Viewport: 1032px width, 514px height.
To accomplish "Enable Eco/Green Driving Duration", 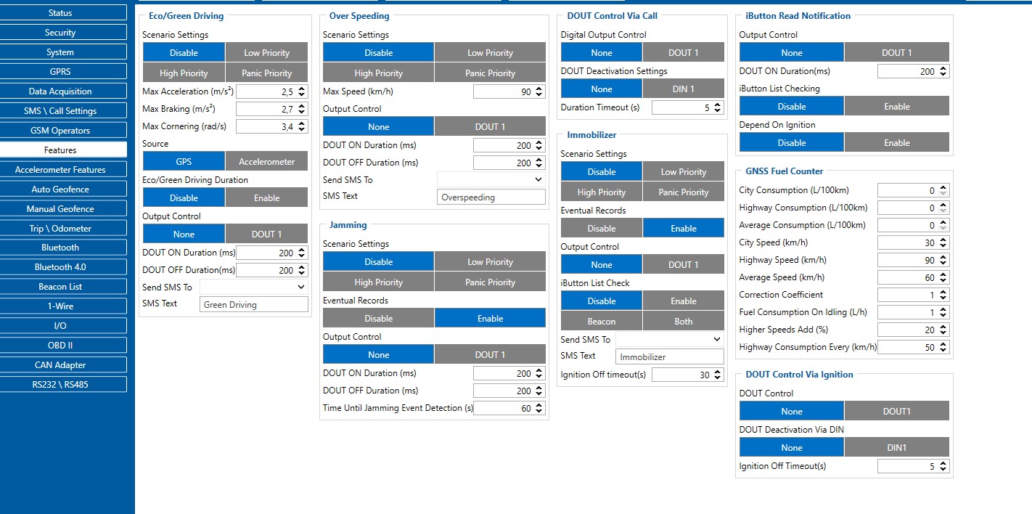I will [266, 197].
